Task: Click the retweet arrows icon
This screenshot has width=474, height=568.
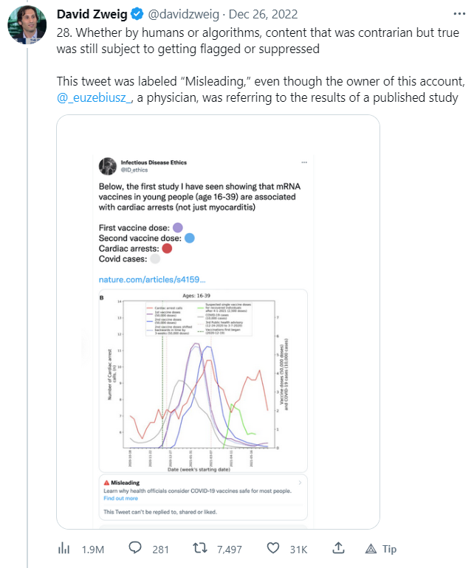Action: [x=199, y=548]
